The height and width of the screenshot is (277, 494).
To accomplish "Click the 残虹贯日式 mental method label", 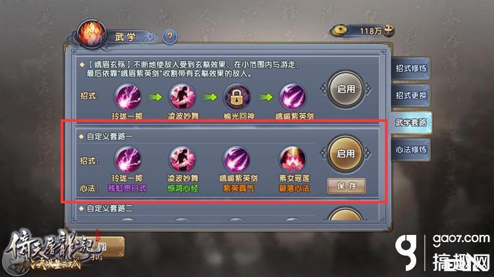I will pos(127,188).
